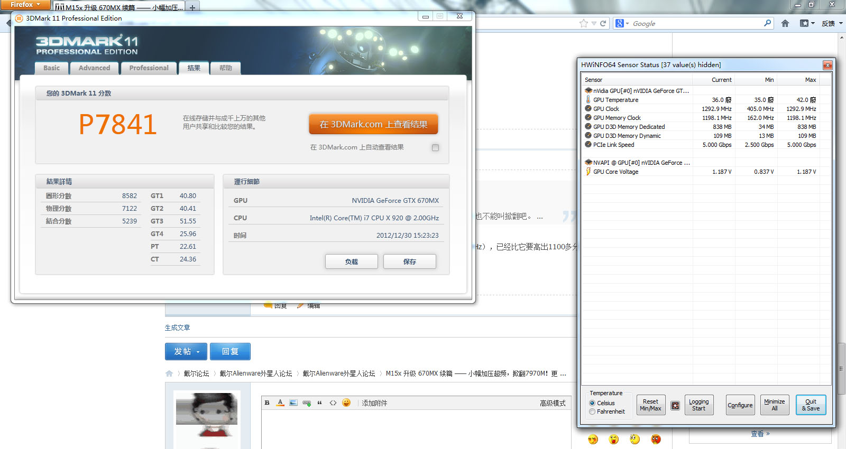
Task: Enable auto-view results on 3DMark.com
Action: (x=435, y=148)
